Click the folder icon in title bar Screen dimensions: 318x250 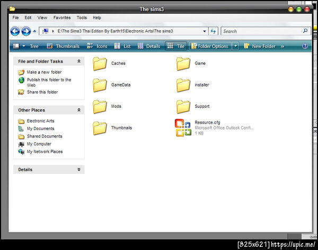[x=12, y=8]
